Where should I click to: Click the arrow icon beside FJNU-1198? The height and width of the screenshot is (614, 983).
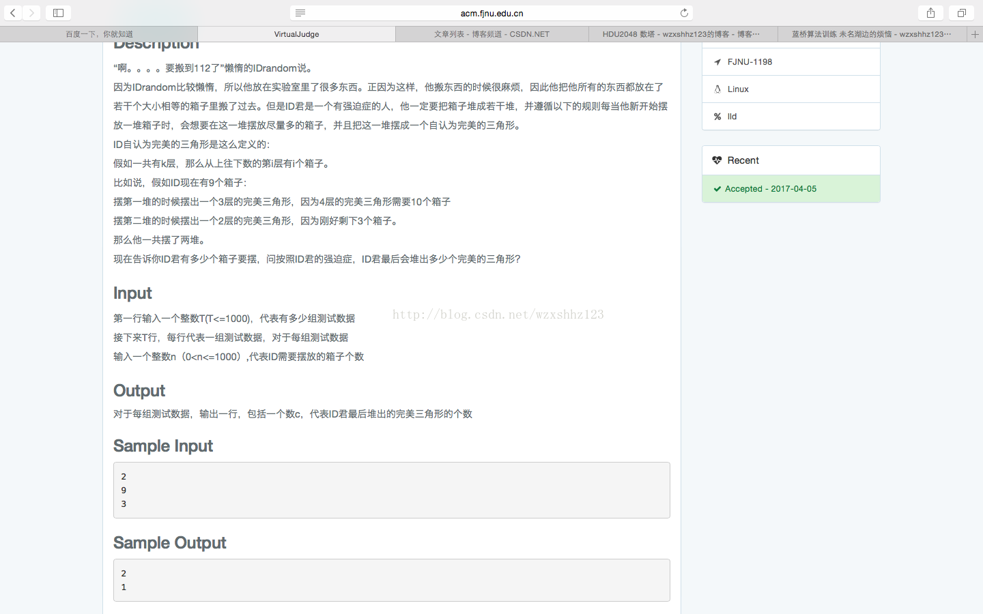pos(717,62)
